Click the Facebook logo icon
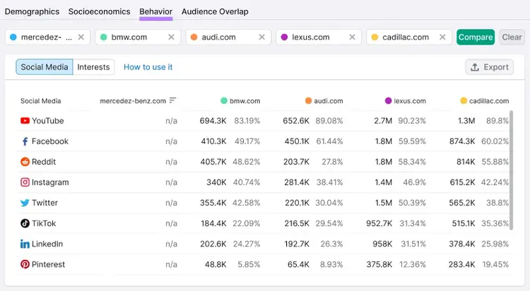Image resolution: width=530 pixels, height=291 pixels. click(25, 141)
